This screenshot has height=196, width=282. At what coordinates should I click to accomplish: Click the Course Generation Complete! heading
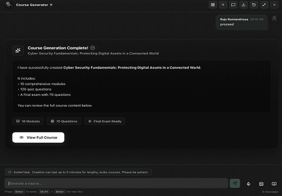pyautogui.click(x=58, y=48)
